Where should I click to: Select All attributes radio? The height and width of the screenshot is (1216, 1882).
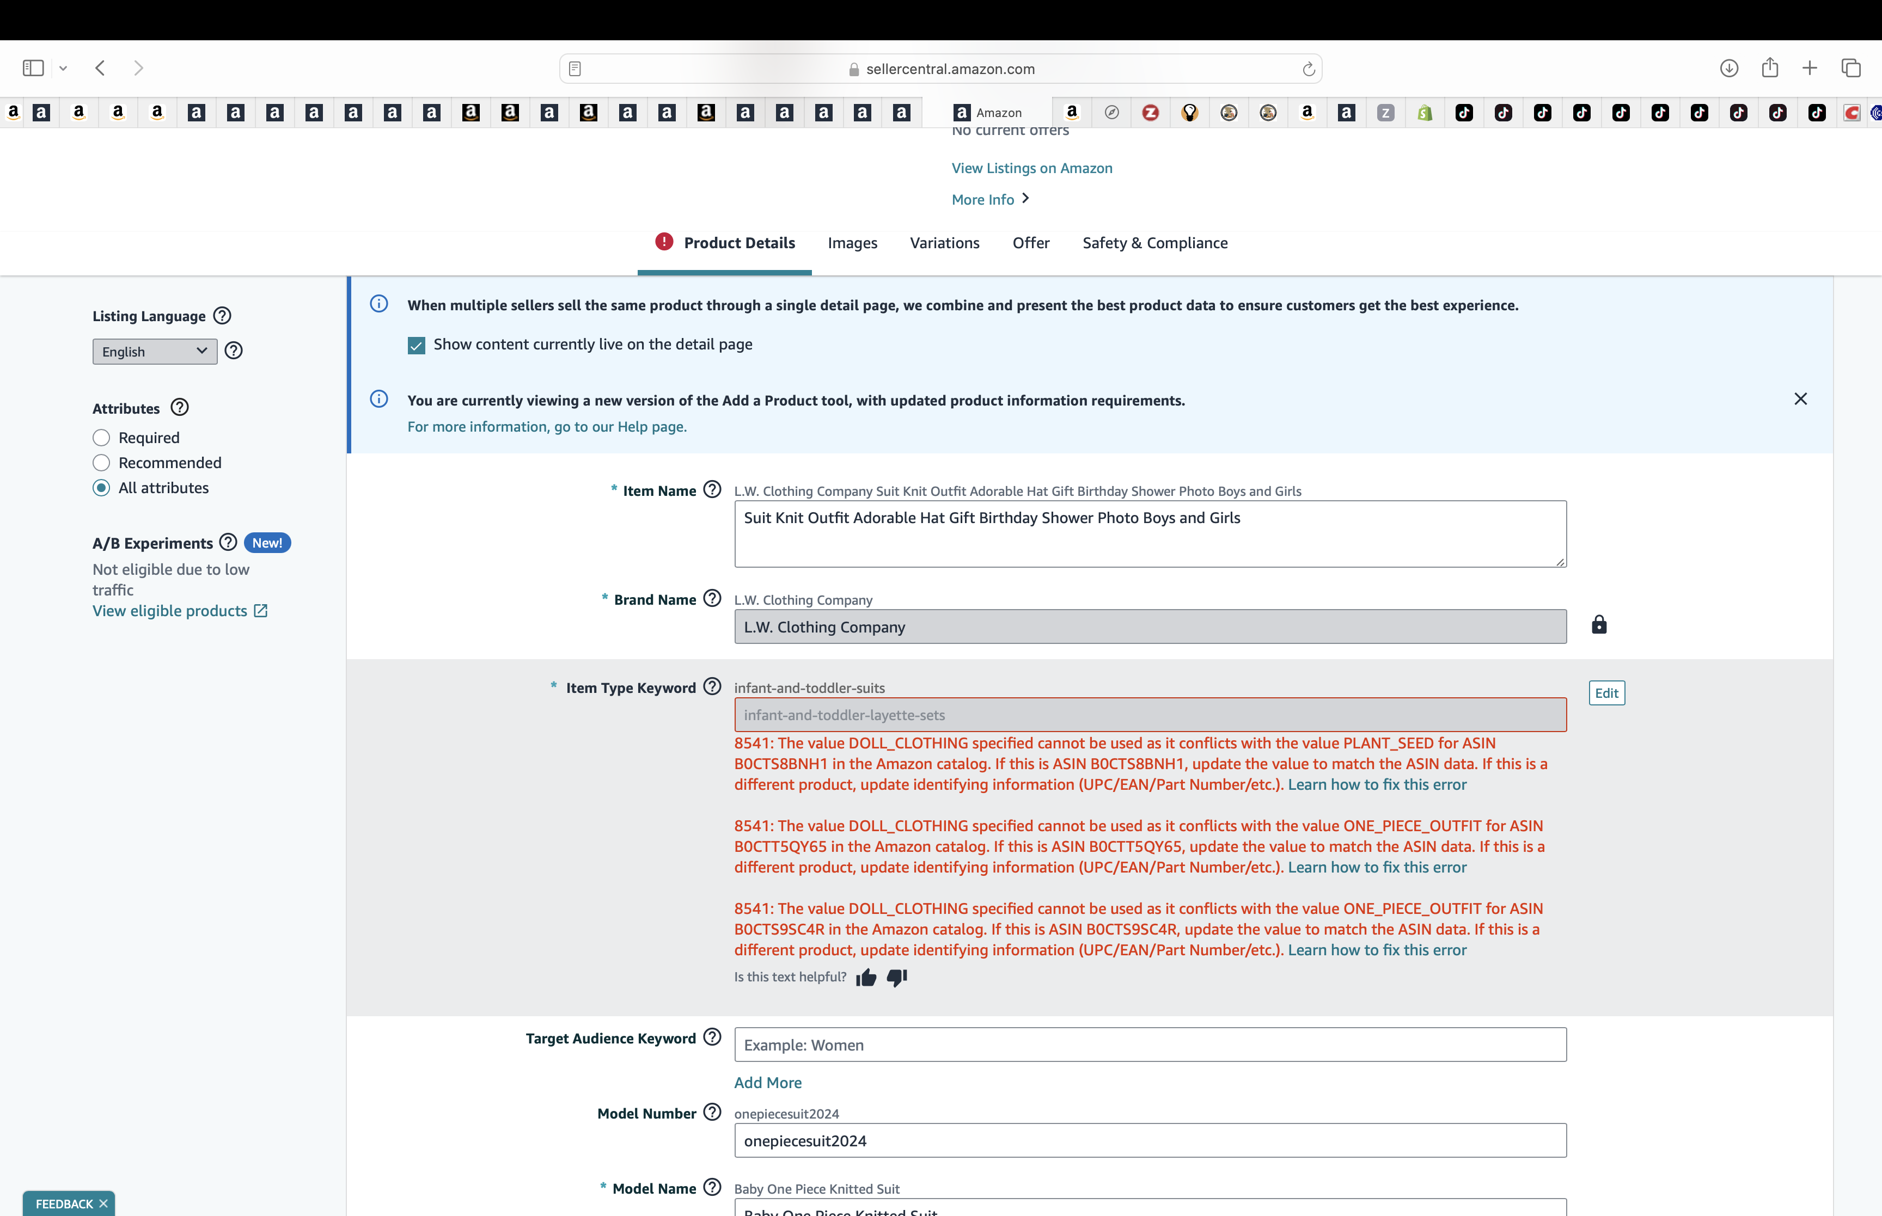click(x=101, y=488)
